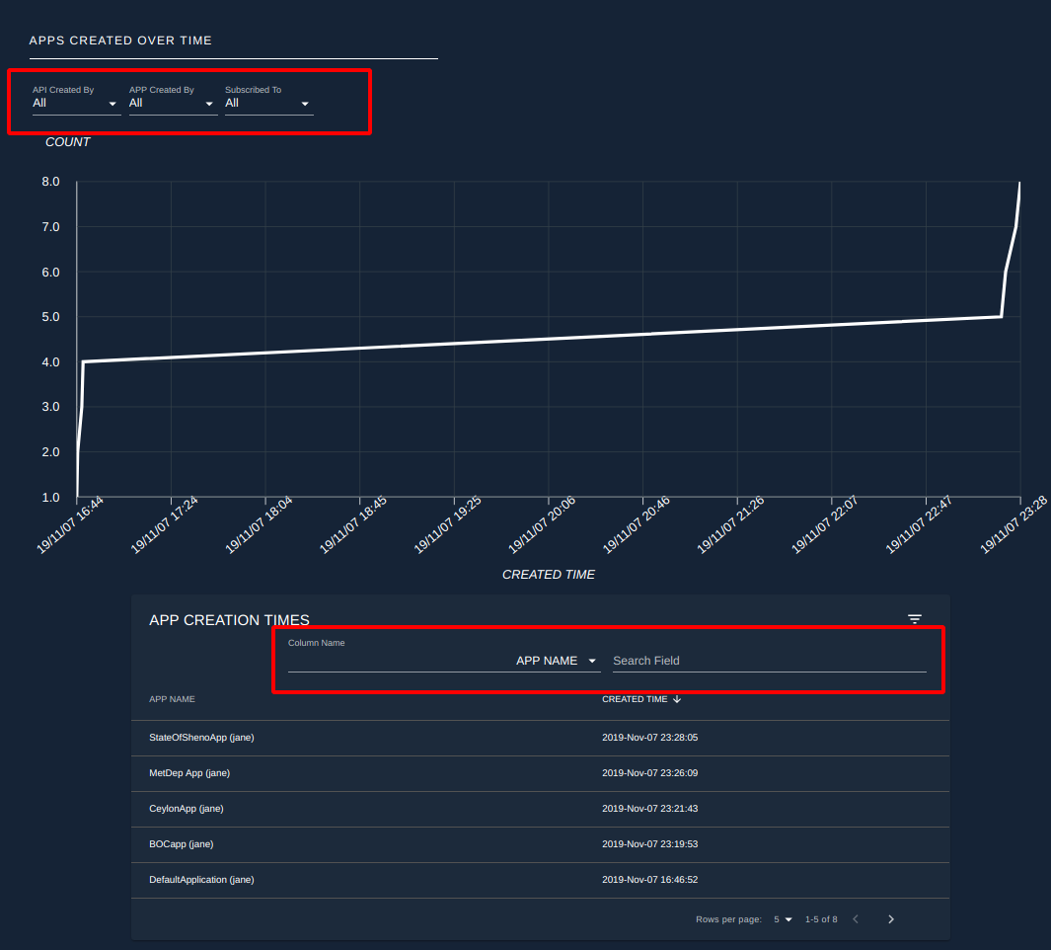Select the DefaultApplication (jane) row
The width and height of the screenshot is (1051, 950).
pos(540,880)
